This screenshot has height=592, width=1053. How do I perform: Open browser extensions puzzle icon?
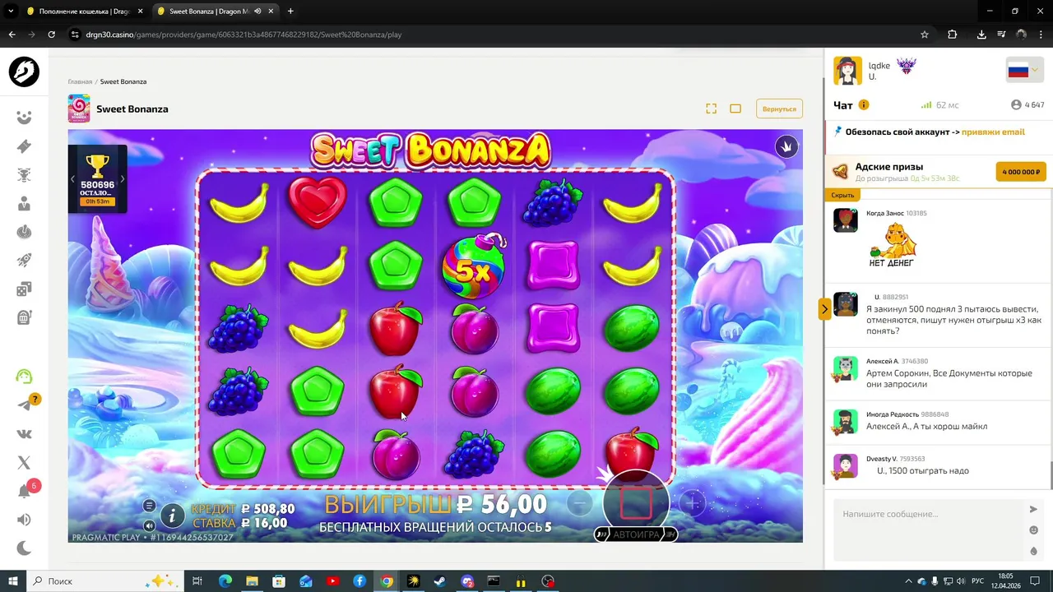pyautogui.click(x=953, y=35)
